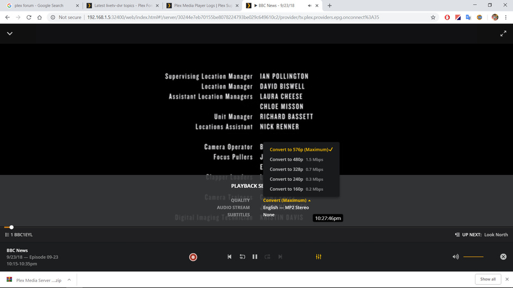Screen dimensions: 513x288
Task: Click the 9/23/18 Episode 09-23 subtitle
Action: click(33, 257)
